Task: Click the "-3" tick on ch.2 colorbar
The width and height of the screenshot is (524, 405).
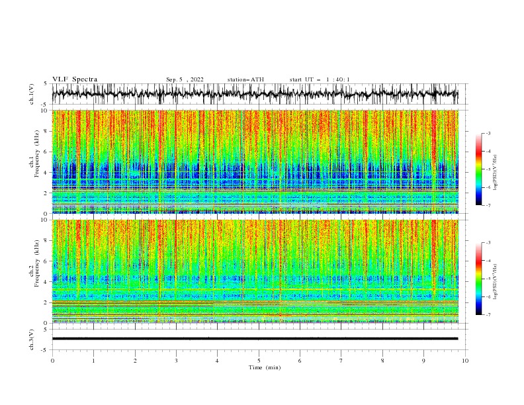Action: pyautogui.click(x=488, y=243)
